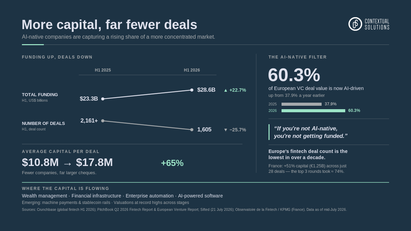Select the H1 2025 column header

[103, 70]
